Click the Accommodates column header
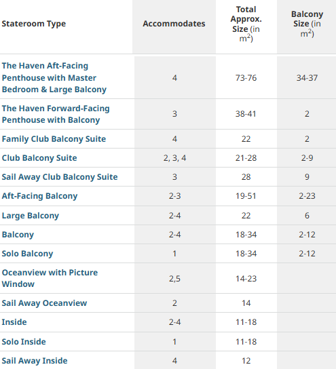The width and height of the screenshot is (336, 369). (x=174, y=24)
